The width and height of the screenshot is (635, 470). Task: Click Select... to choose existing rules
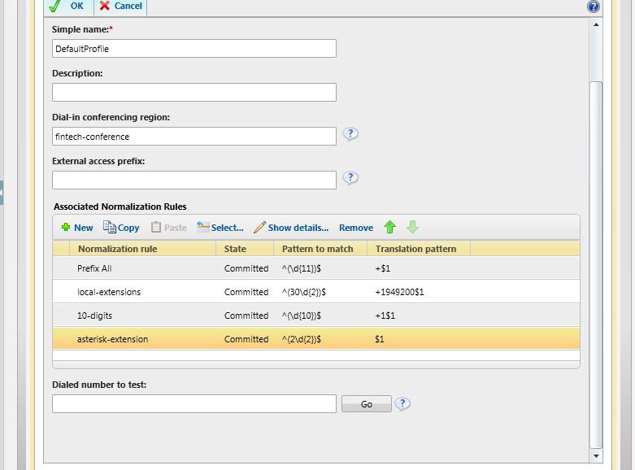coord(220,228)
